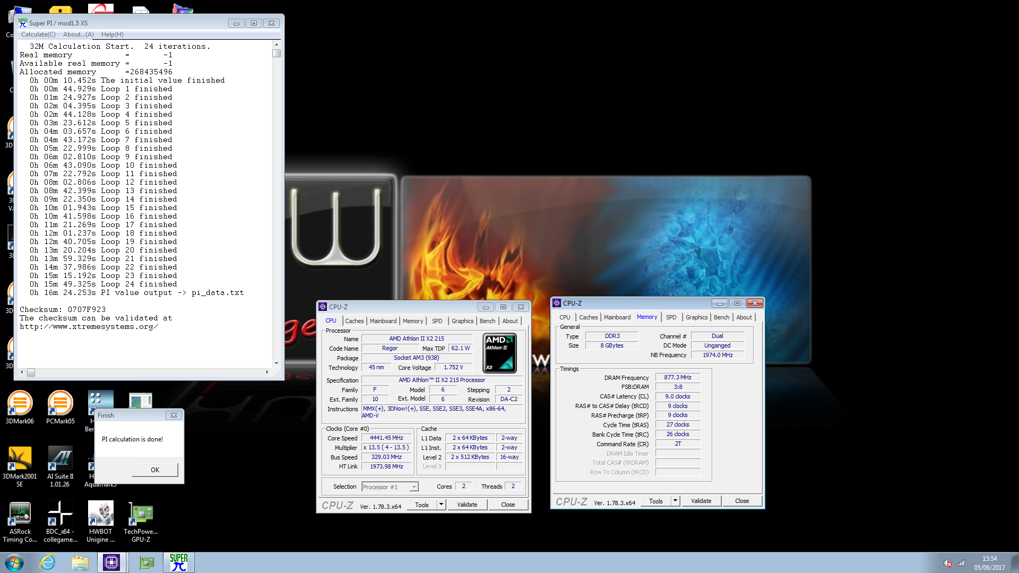
Task: Switch to Super PI via taskbar icon
Action: coord(179,562)
